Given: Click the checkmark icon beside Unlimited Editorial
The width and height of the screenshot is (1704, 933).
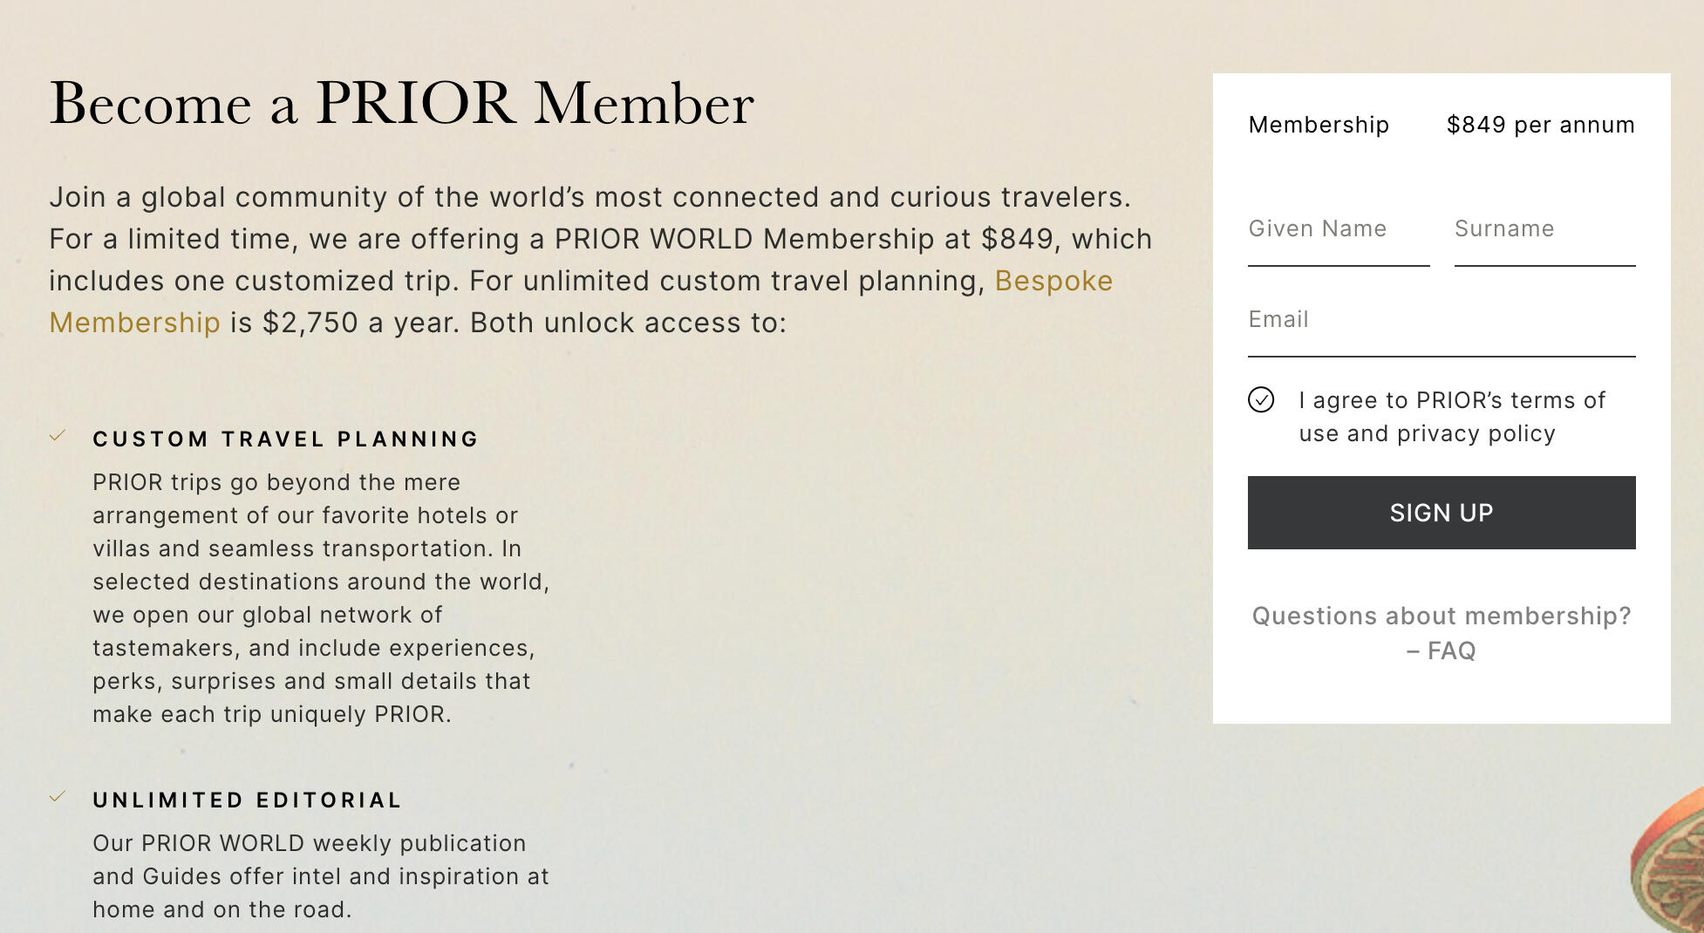Looking at the screenshot, I should (x=58, y=797).
